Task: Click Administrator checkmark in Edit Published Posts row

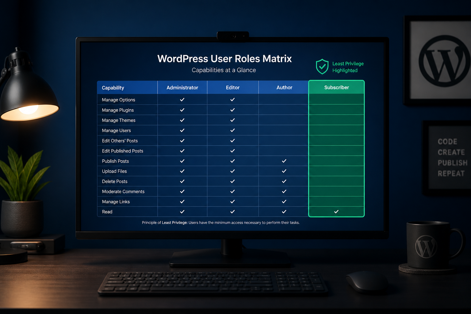Action: click(182, 151)
